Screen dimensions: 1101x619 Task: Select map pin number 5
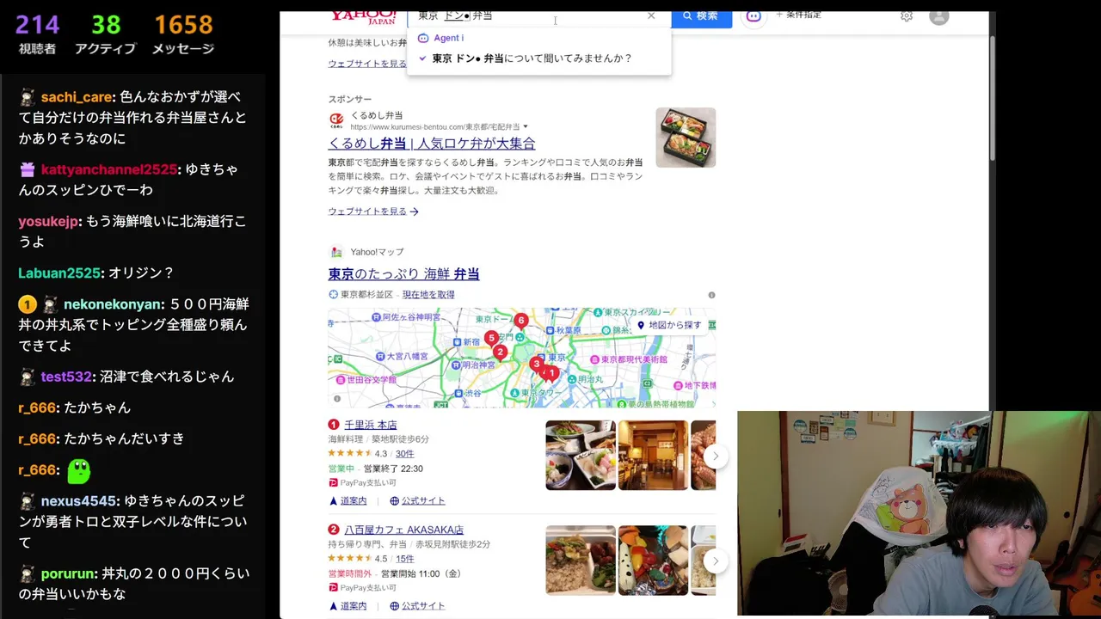(x=491, y=339)
